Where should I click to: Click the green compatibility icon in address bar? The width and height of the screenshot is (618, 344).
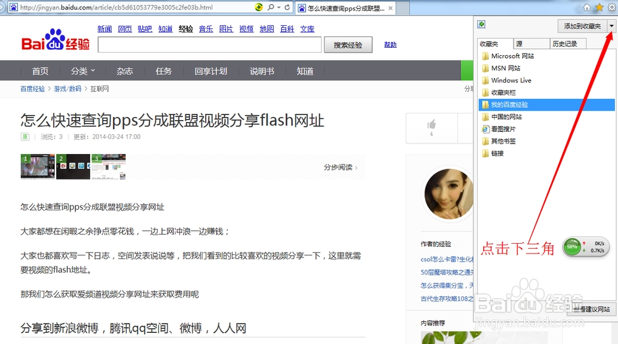(x=258, y=7)
